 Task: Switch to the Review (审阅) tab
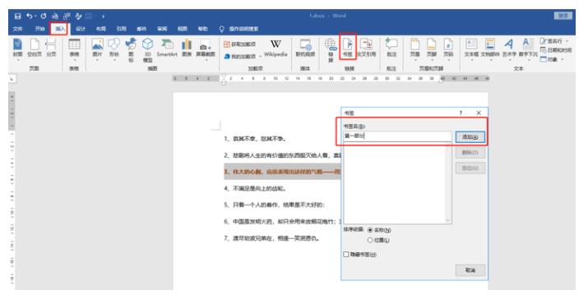(162, 29)
